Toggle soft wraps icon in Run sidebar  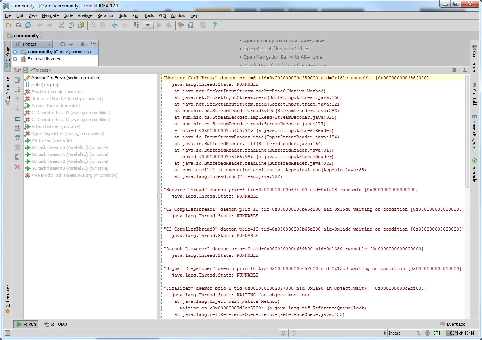tap(17, 118)
